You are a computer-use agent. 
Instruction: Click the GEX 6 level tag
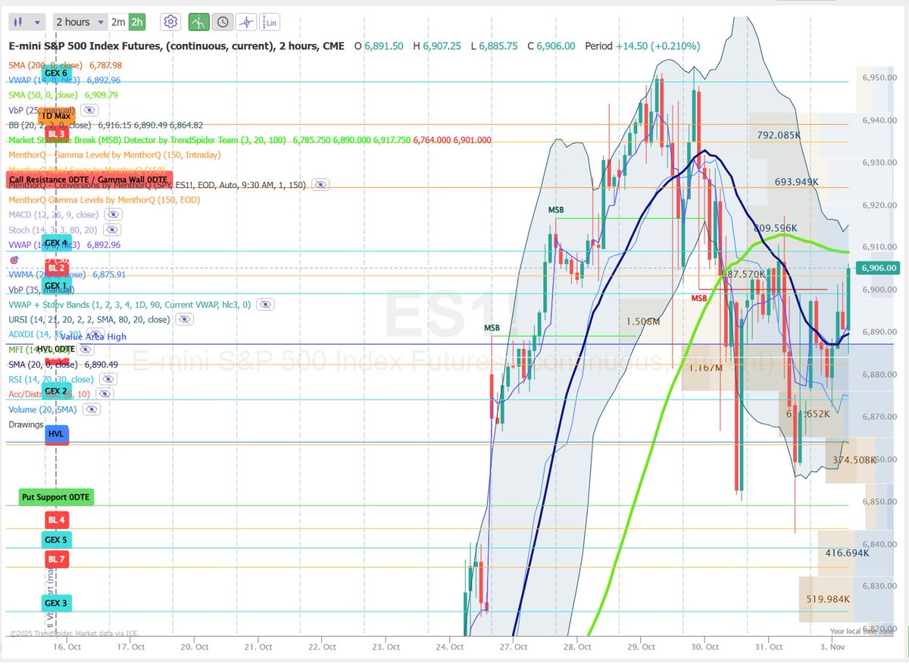56,74
